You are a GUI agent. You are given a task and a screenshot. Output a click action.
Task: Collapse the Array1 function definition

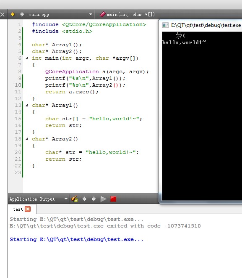click(27, 105)
